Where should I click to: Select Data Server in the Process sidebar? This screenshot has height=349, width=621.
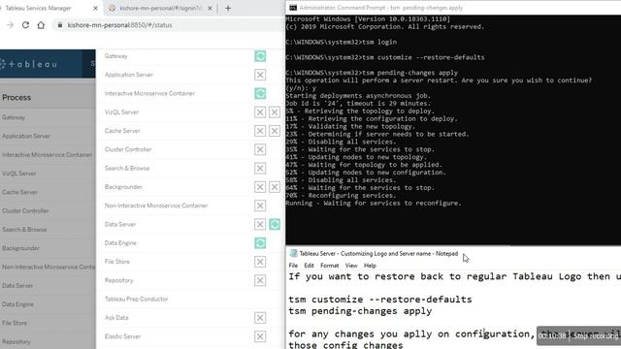(x=17, y=286)
